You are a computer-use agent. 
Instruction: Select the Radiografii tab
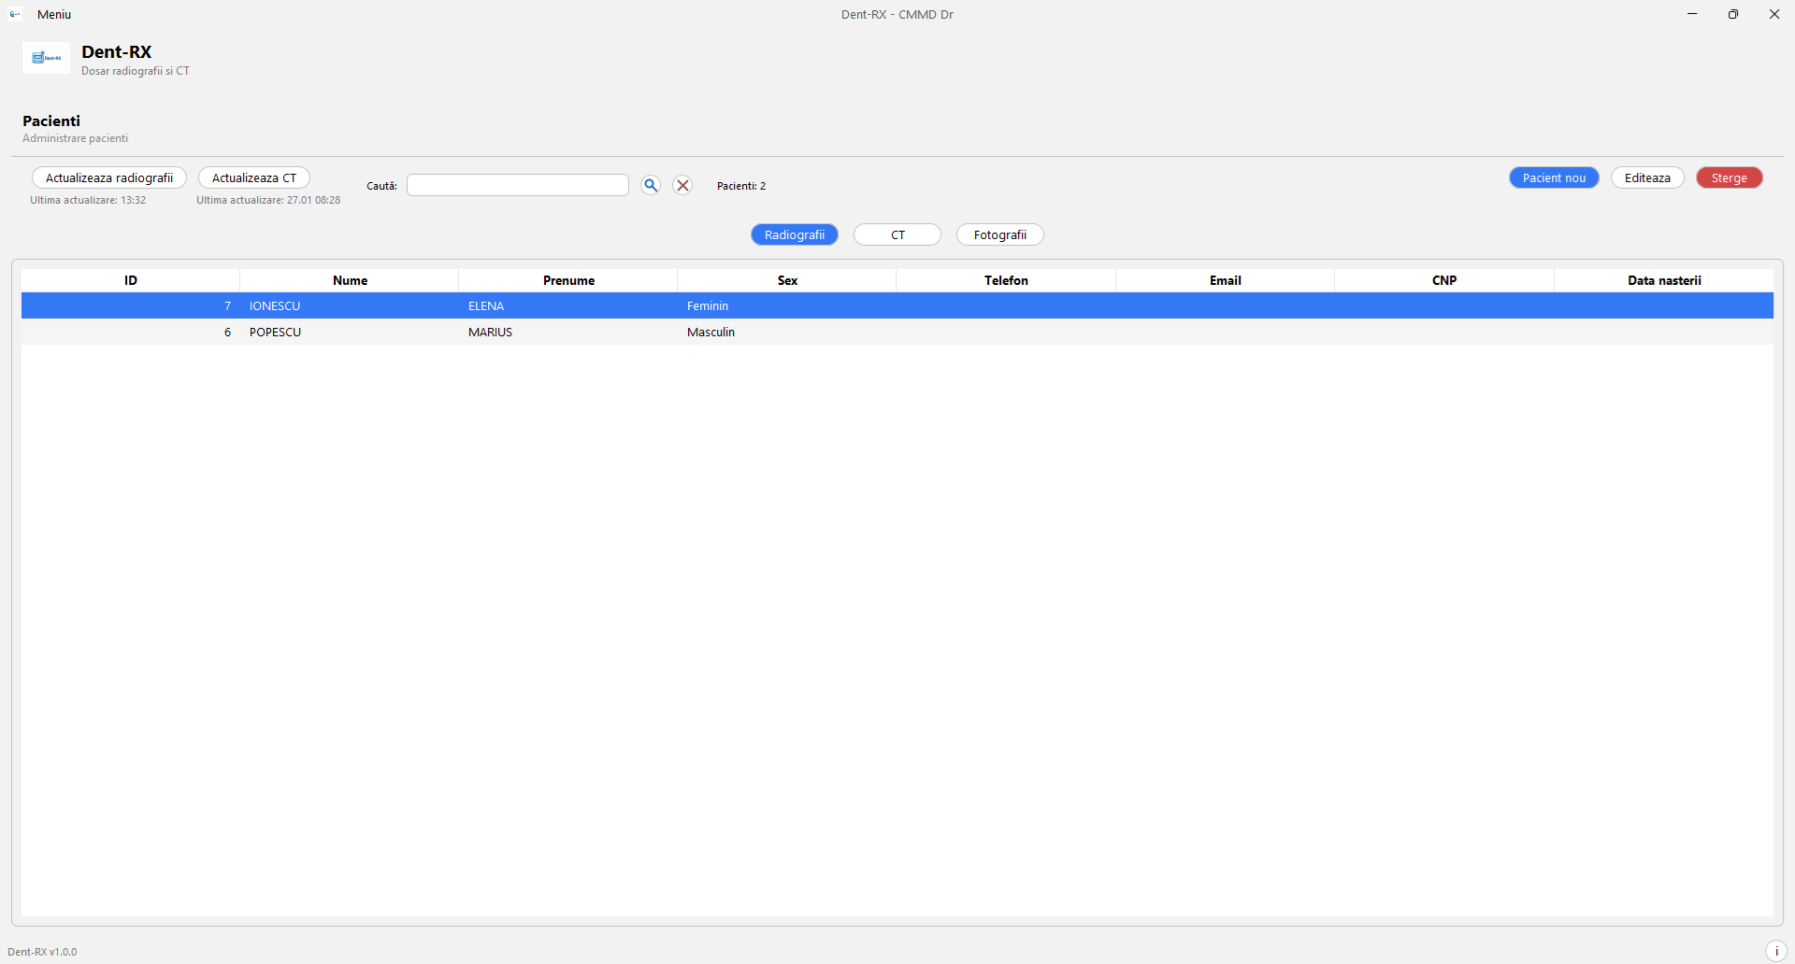click(795, 234)
